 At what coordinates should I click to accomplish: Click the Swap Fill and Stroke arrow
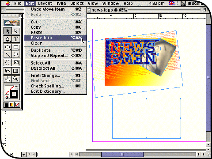(x=17, y=87)
